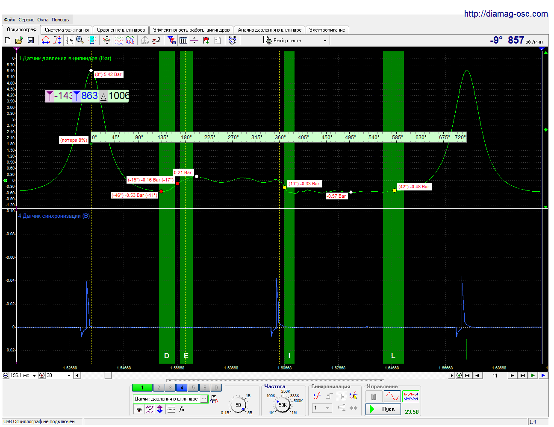Open the grid table icon
This screenshot has width=554, height=427.
183,40
